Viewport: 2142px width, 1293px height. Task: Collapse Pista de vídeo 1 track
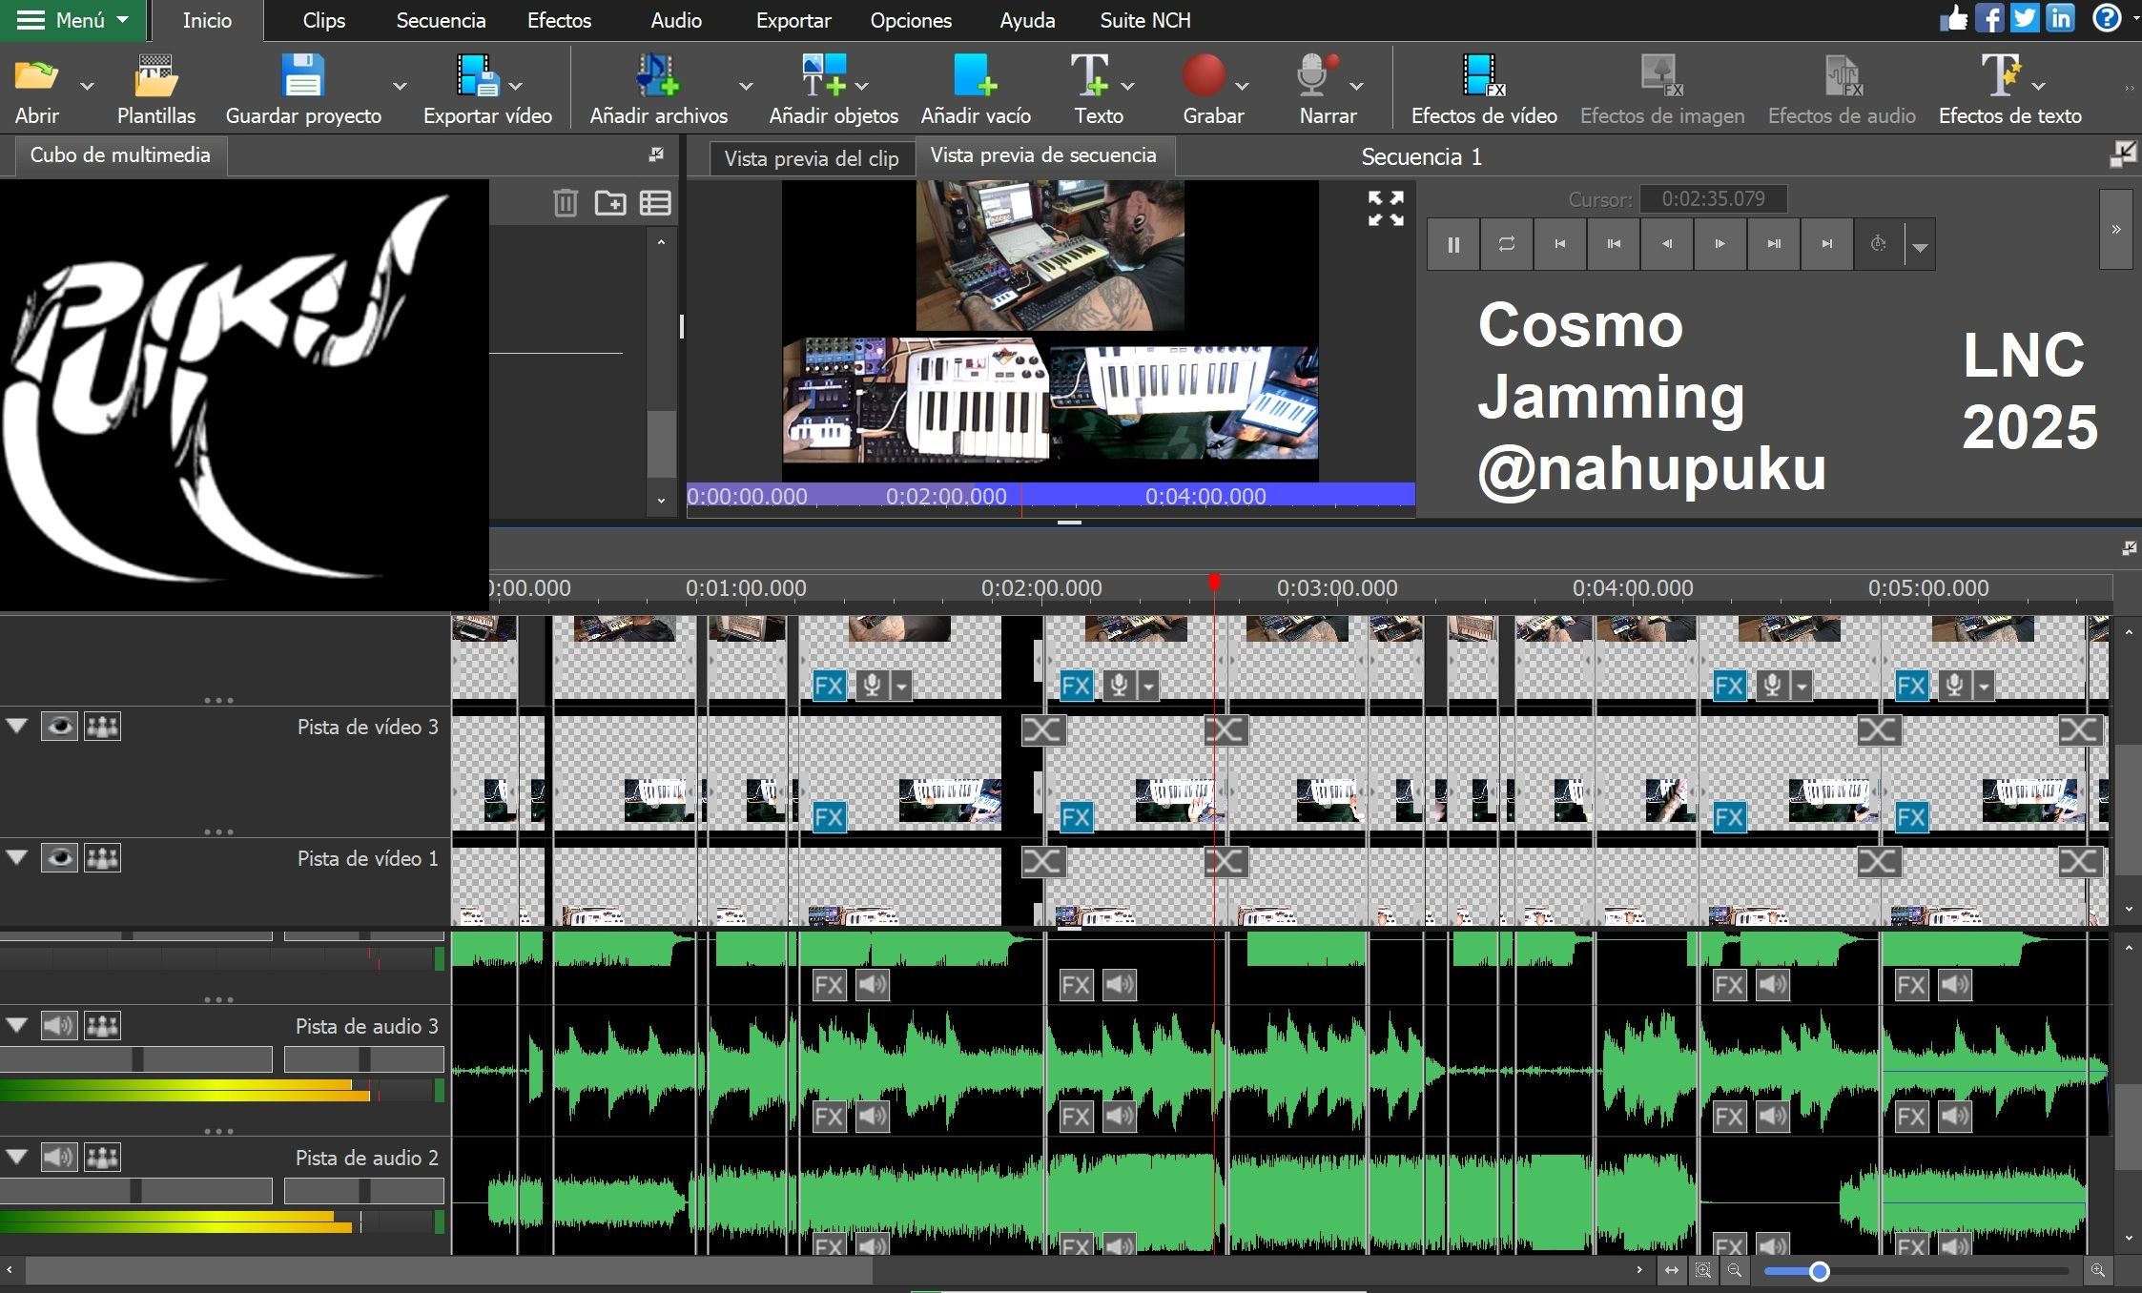point(17,857)
